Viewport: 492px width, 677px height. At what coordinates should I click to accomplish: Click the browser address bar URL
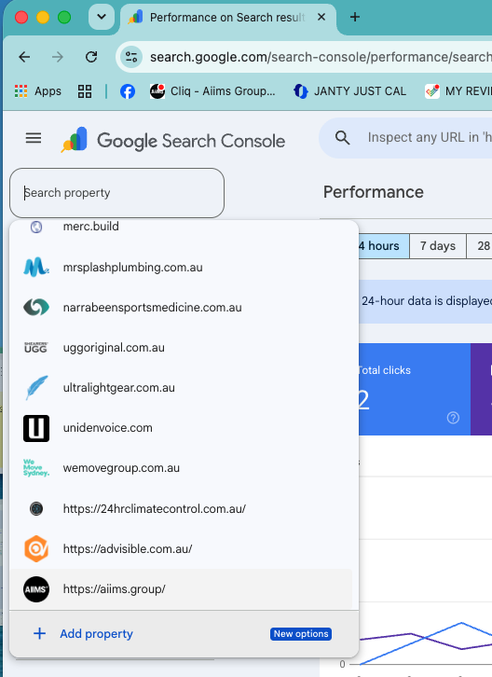pyautogui.click(x=321, y=57)
